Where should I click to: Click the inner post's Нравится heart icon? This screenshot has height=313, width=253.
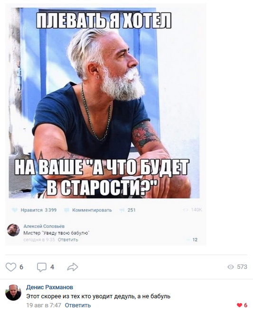pyautogui.click(x=15, y=210)
